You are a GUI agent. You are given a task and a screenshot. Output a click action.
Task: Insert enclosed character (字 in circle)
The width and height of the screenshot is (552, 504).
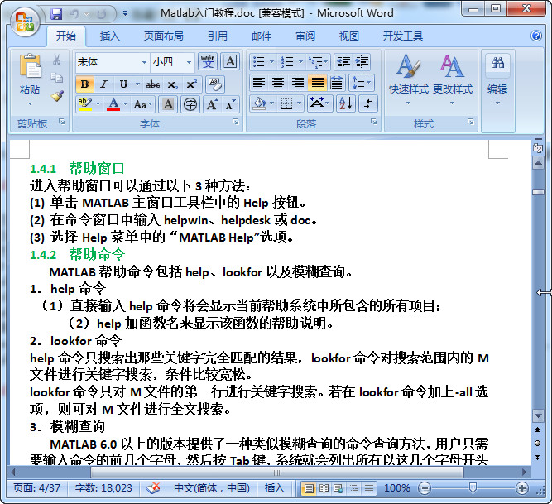(x=190, y=104)
